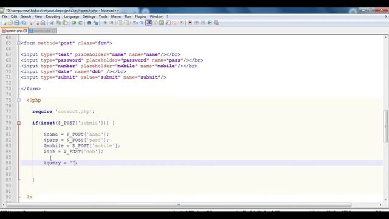Image resolution: width=389 pixels, height=219 pixels.
Task: Open the Settings menu
Action: pos(89,16)
